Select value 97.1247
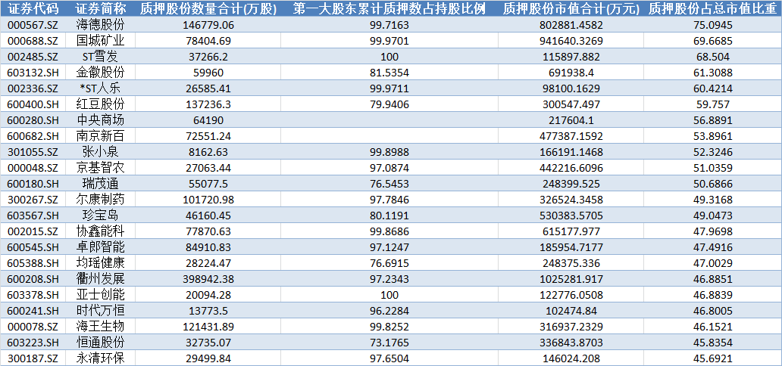Viewport: 782px width, 366px height. tap(389, 247)
